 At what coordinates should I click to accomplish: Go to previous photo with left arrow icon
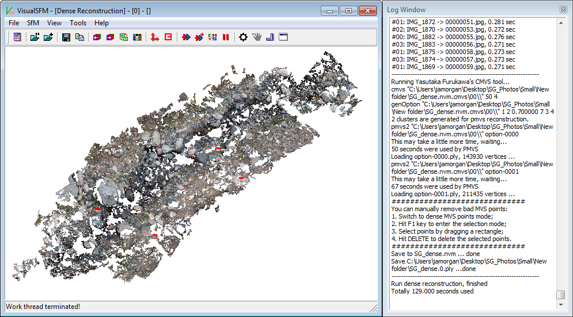(x=96, y=37)
